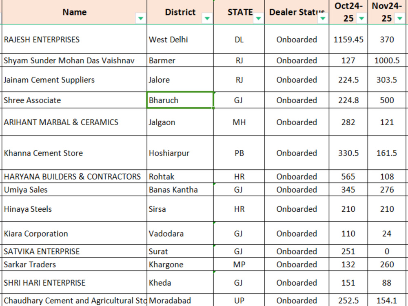Select the 251 value cell
The height and width of the screenshot is (306, 408).
[348, 251]
